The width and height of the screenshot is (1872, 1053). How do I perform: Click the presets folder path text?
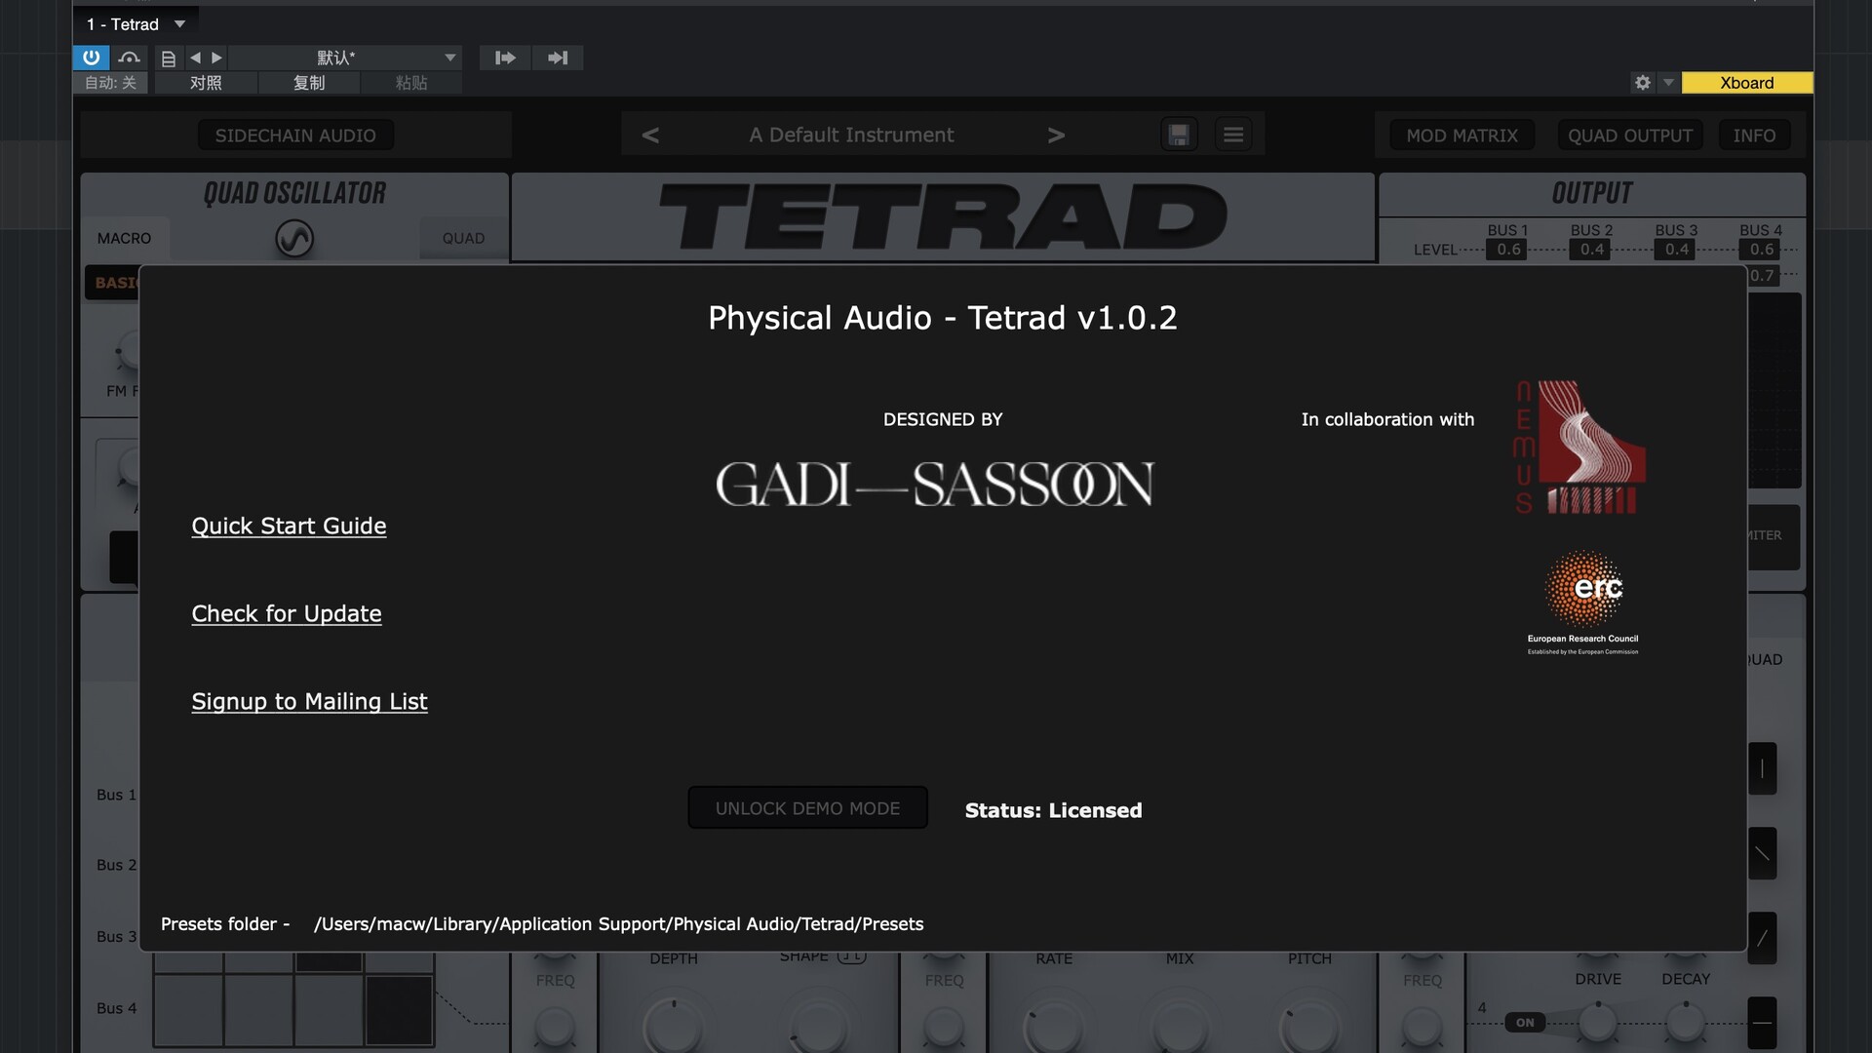tap(618, 924)
